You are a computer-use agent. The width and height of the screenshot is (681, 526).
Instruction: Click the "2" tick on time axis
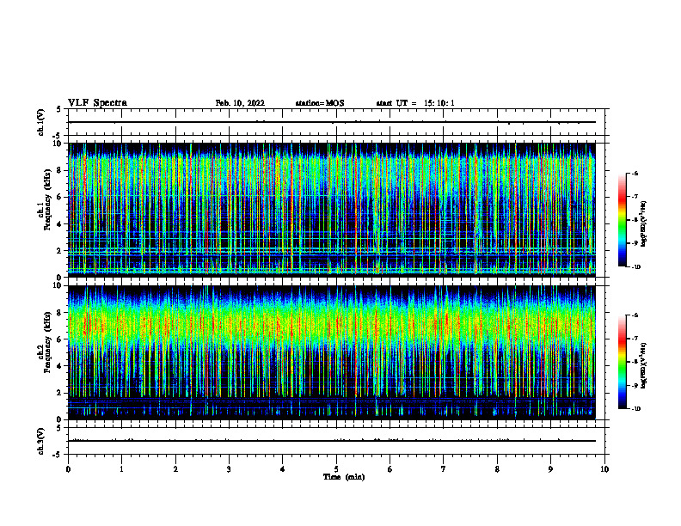coord(175,469)
